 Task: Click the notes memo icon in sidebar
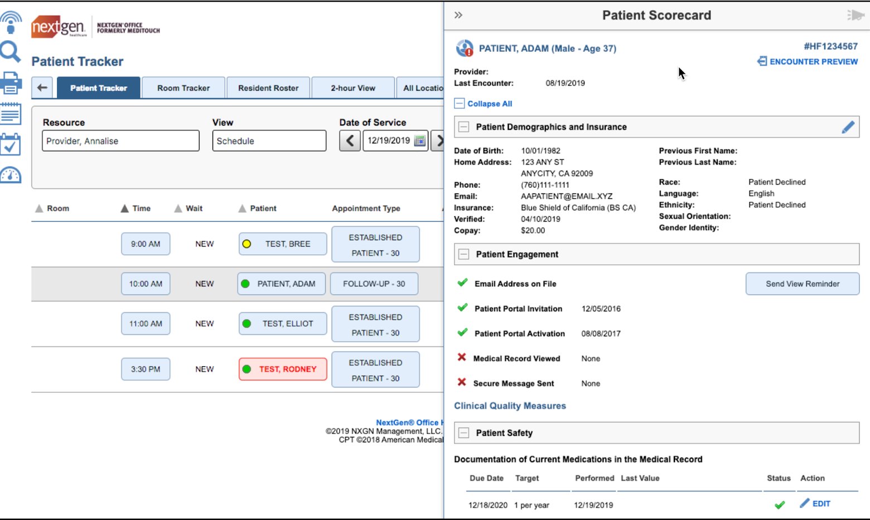pos(10,113)
